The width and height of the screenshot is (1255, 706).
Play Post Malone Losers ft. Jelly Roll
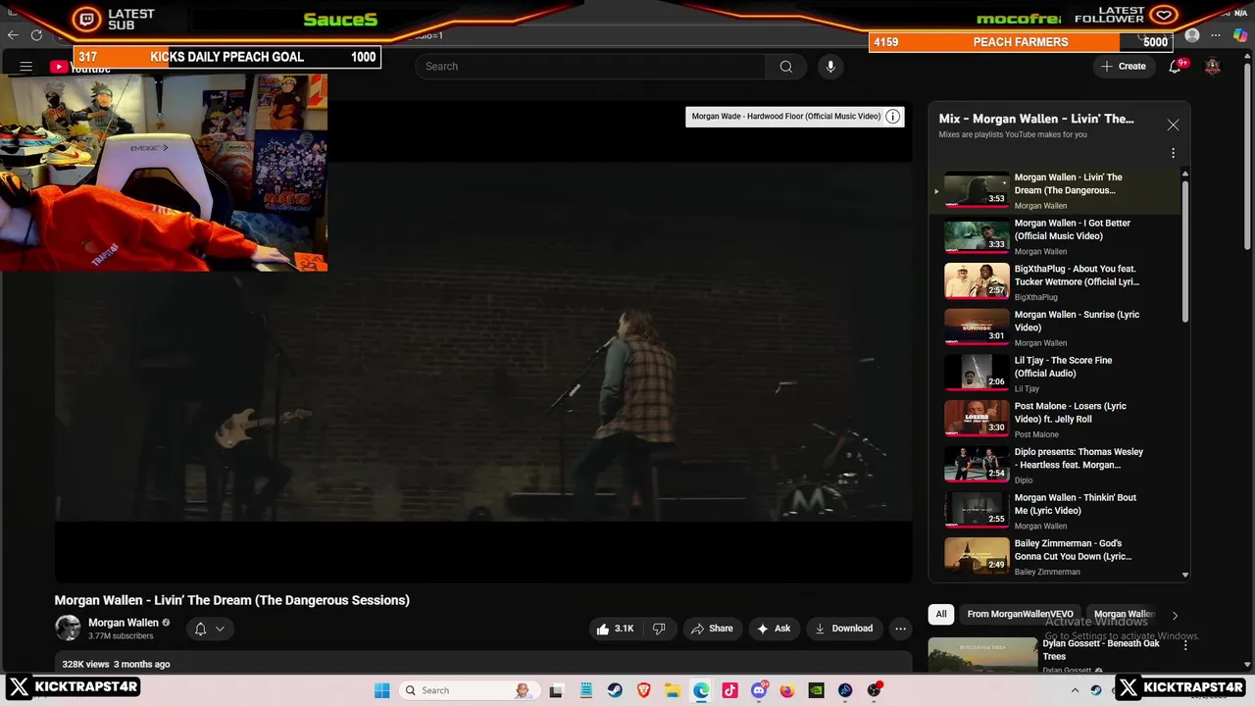1057,419
